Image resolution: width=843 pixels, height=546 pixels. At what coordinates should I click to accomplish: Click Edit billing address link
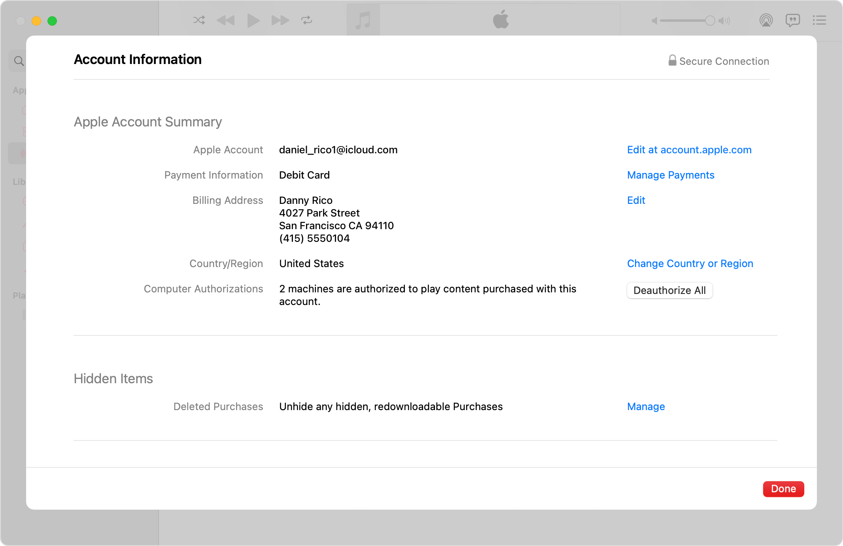pyautogui.click(x=637, y=200)
